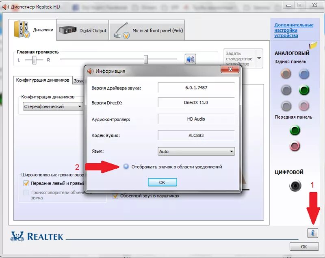Click the HD Audio controller field
The width and height of the screenshot is (325, 258).
pyautogui.click(x=196, y=119)
